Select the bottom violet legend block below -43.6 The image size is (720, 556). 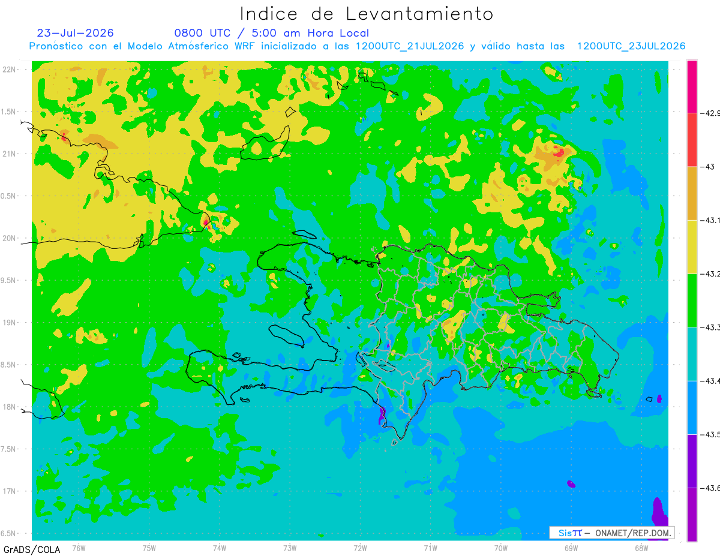[692, 514]
